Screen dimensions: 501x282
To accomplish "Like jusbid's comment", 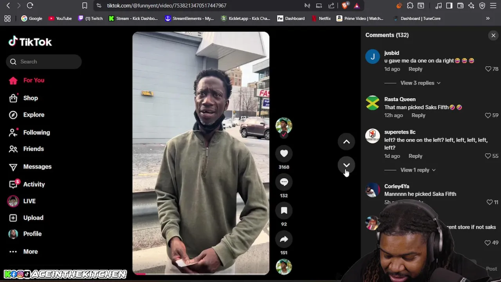I will click(x=488, y=69).
